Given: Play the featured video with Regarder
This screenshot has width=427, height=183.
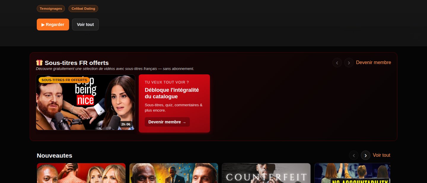Looking at the screenshot, I should click(x=53, y=24).
